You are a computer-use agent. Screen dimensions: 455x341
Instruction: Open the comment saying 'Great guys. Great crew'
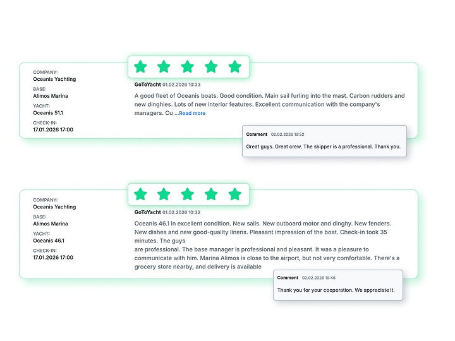[323, 147]
